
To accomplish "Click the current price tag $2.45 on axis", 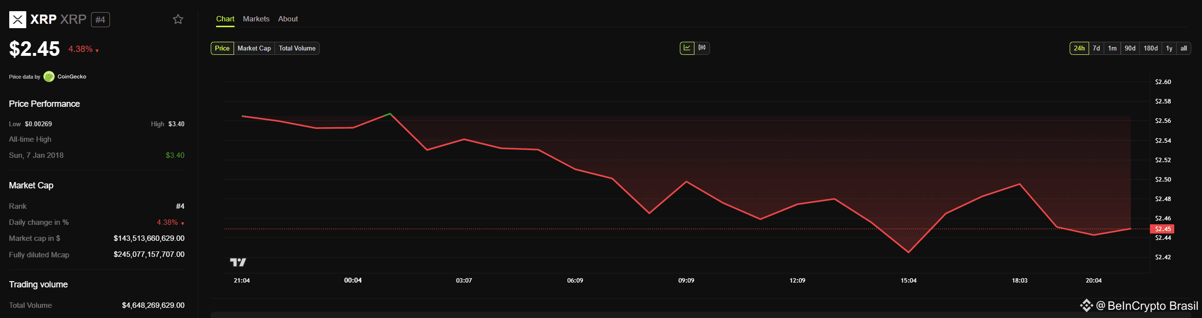I will point(1163,229).
